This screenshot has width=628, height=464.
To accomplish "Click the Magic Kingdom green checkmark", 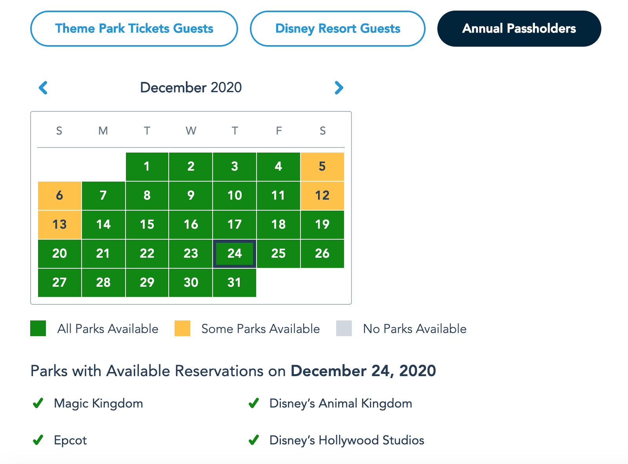I will click(38, 403).
